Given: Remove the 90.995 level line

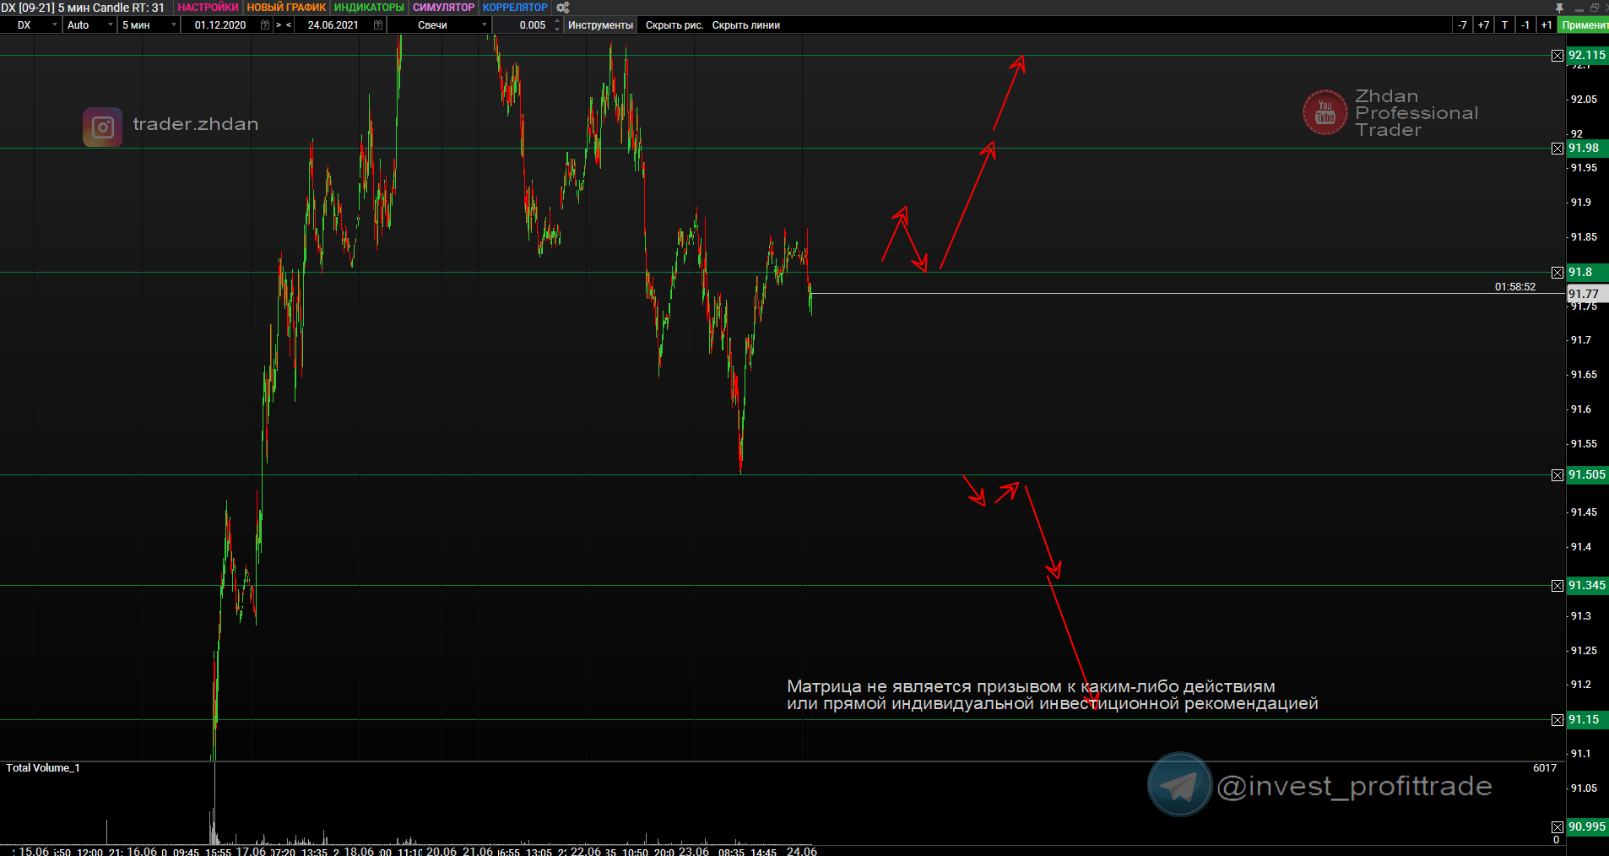Looking at the screenshot, I should click(x=1558, y=827).
